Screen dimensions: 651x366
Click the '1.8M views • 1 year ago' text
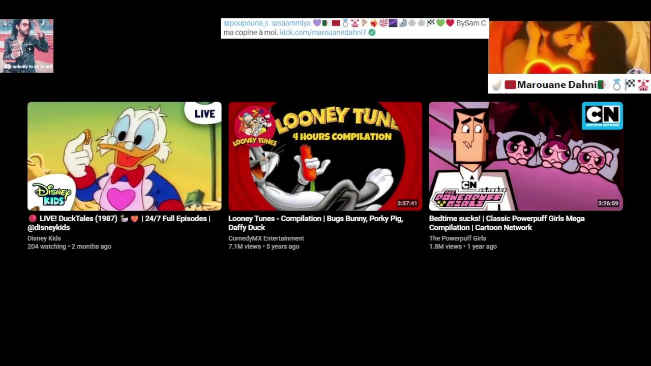pos(463,247)
